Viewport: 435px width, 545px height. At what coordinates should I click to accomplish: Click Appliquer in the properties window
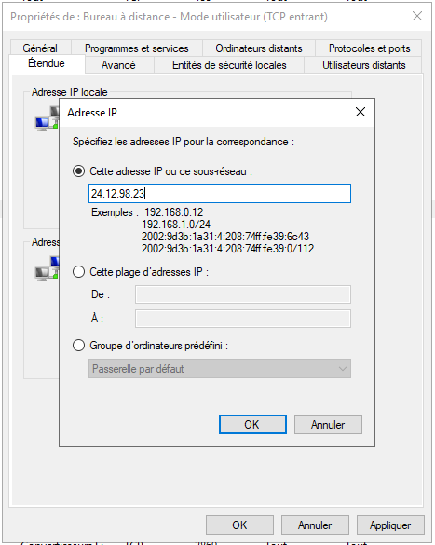click(x=390, y=525)
